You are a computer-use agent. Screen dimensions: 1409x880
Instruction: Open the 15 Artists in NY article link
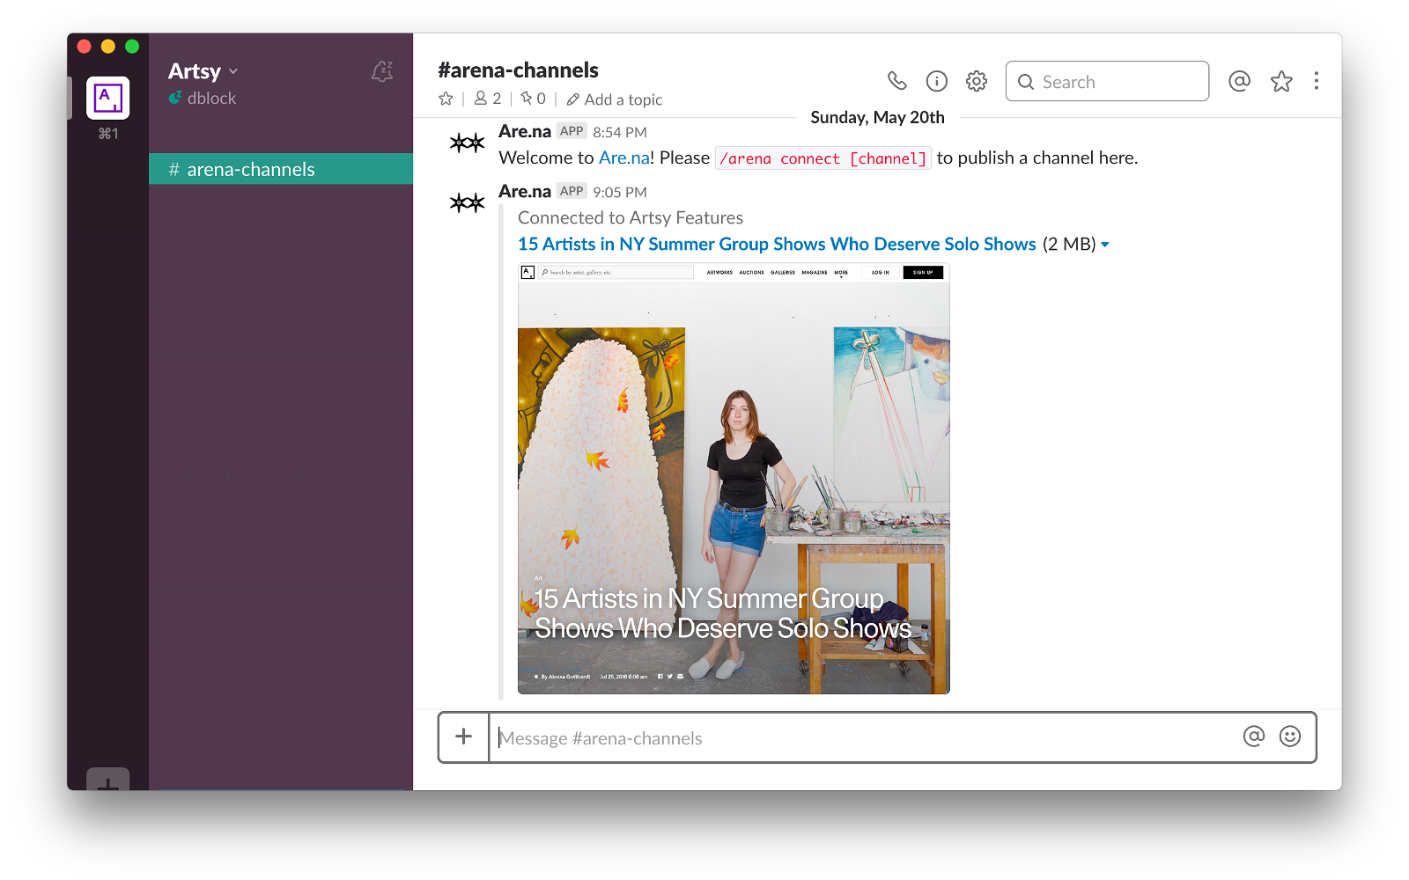[x=777, y=244]
